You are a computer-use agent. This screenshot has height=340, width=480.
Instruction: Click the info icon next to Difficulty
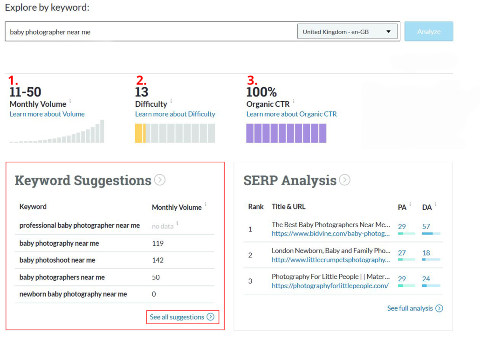click(171, 101)
